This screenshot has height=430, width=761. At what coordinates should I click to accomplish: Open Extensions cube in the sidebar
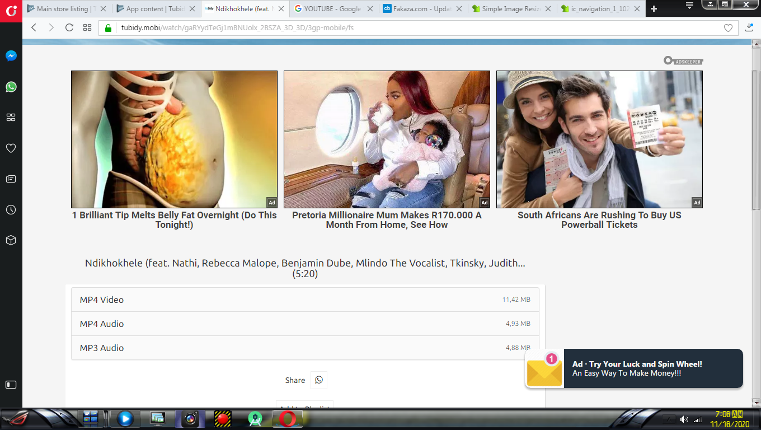click(11, 240)
